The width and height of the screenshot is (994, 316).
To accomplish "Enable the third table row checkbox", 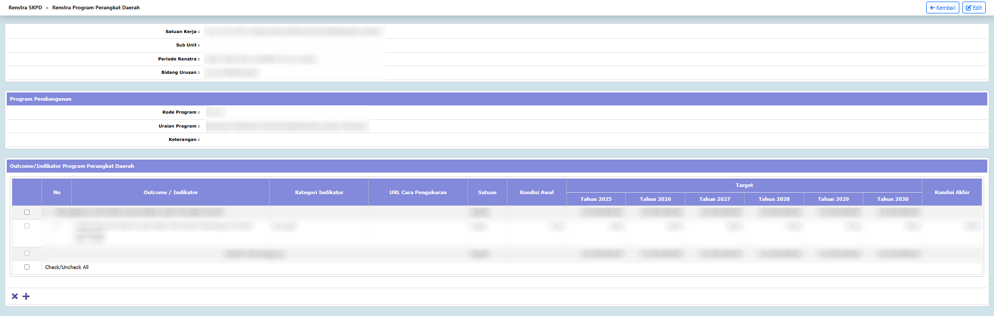I will pyautogui.click(x=27, y=254).
